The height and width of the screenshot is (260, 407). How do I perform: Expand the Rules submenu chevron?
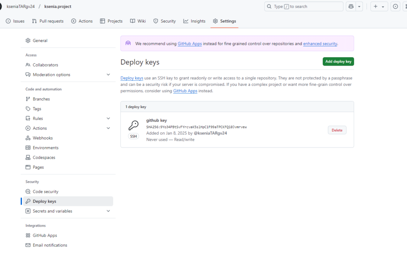pyautogui.click(x=109, y=118)
